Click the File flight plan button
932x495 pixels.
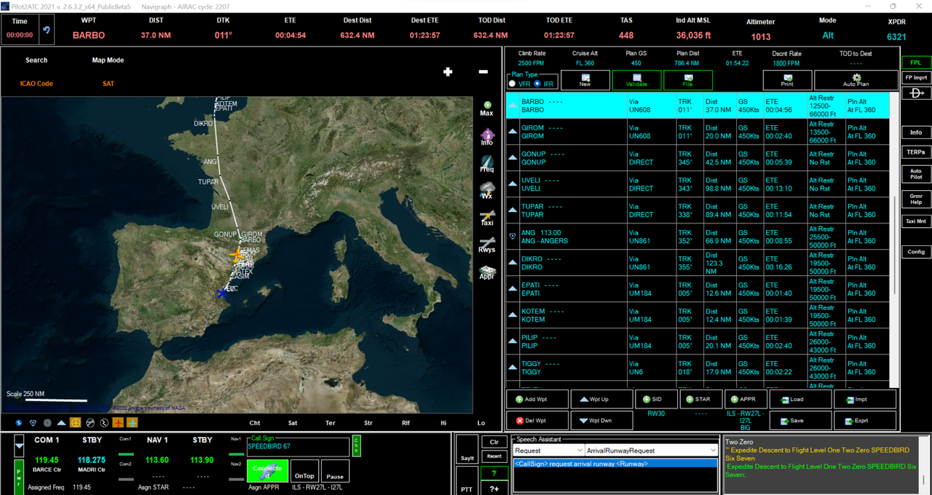pos(687,80)
